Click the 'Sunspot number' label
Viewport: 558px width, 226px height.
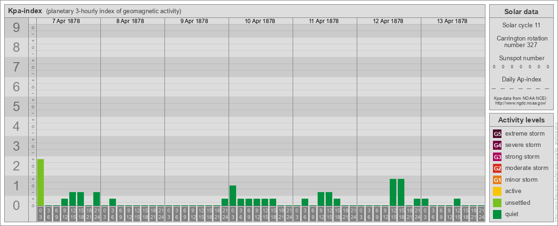(521, 58)
